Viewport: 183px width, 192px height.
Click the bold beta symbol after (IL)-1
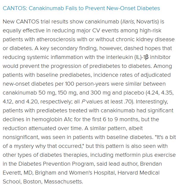pyautogui.click(x=147, y=57)
